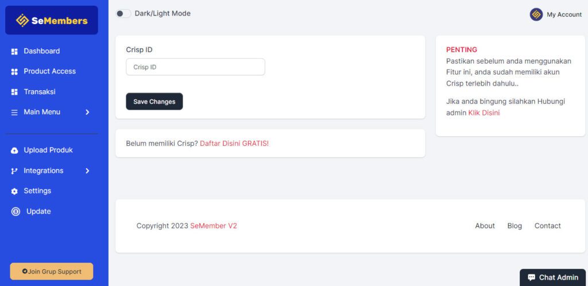Viewport: 588px width, 286px height.
Task: Expand the Integrations submenu arrow
Action: point(87,171)
